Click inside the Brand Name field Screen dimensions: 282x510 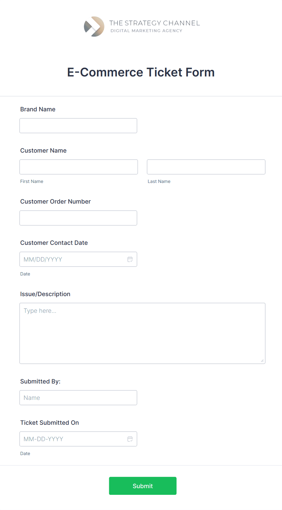point(78,125)
